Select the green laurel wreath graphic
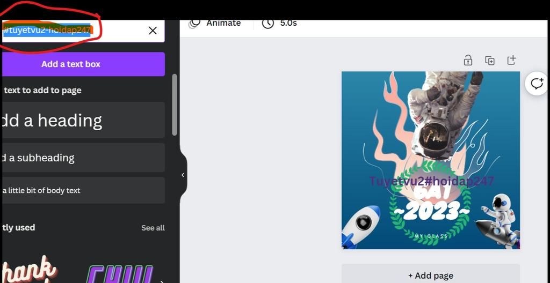 point(431,203)
